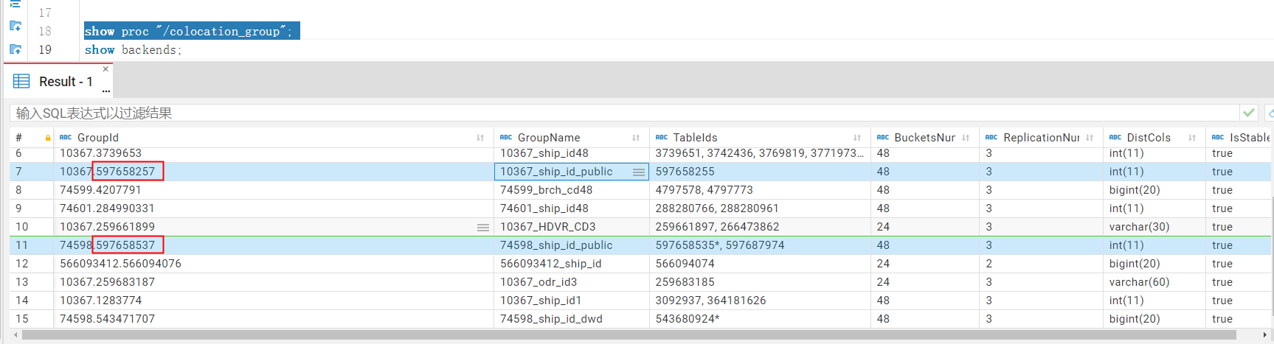Viewport: 1274px width, 344px height.
Task: Open the cell menu icon on row 10 GroupId
Action: [x=483, y=228]
